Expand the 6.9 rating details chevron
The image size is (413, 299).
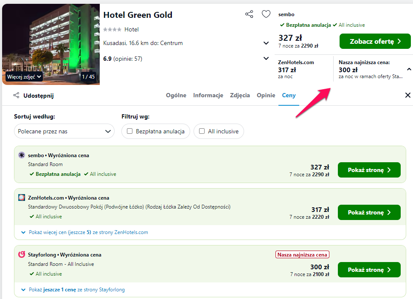point(266,58)
